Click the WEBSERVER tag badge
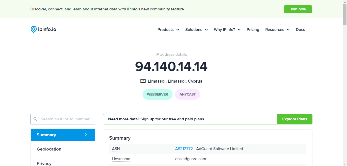Viewport: 347px width, 166px height. tap(157, 94)
